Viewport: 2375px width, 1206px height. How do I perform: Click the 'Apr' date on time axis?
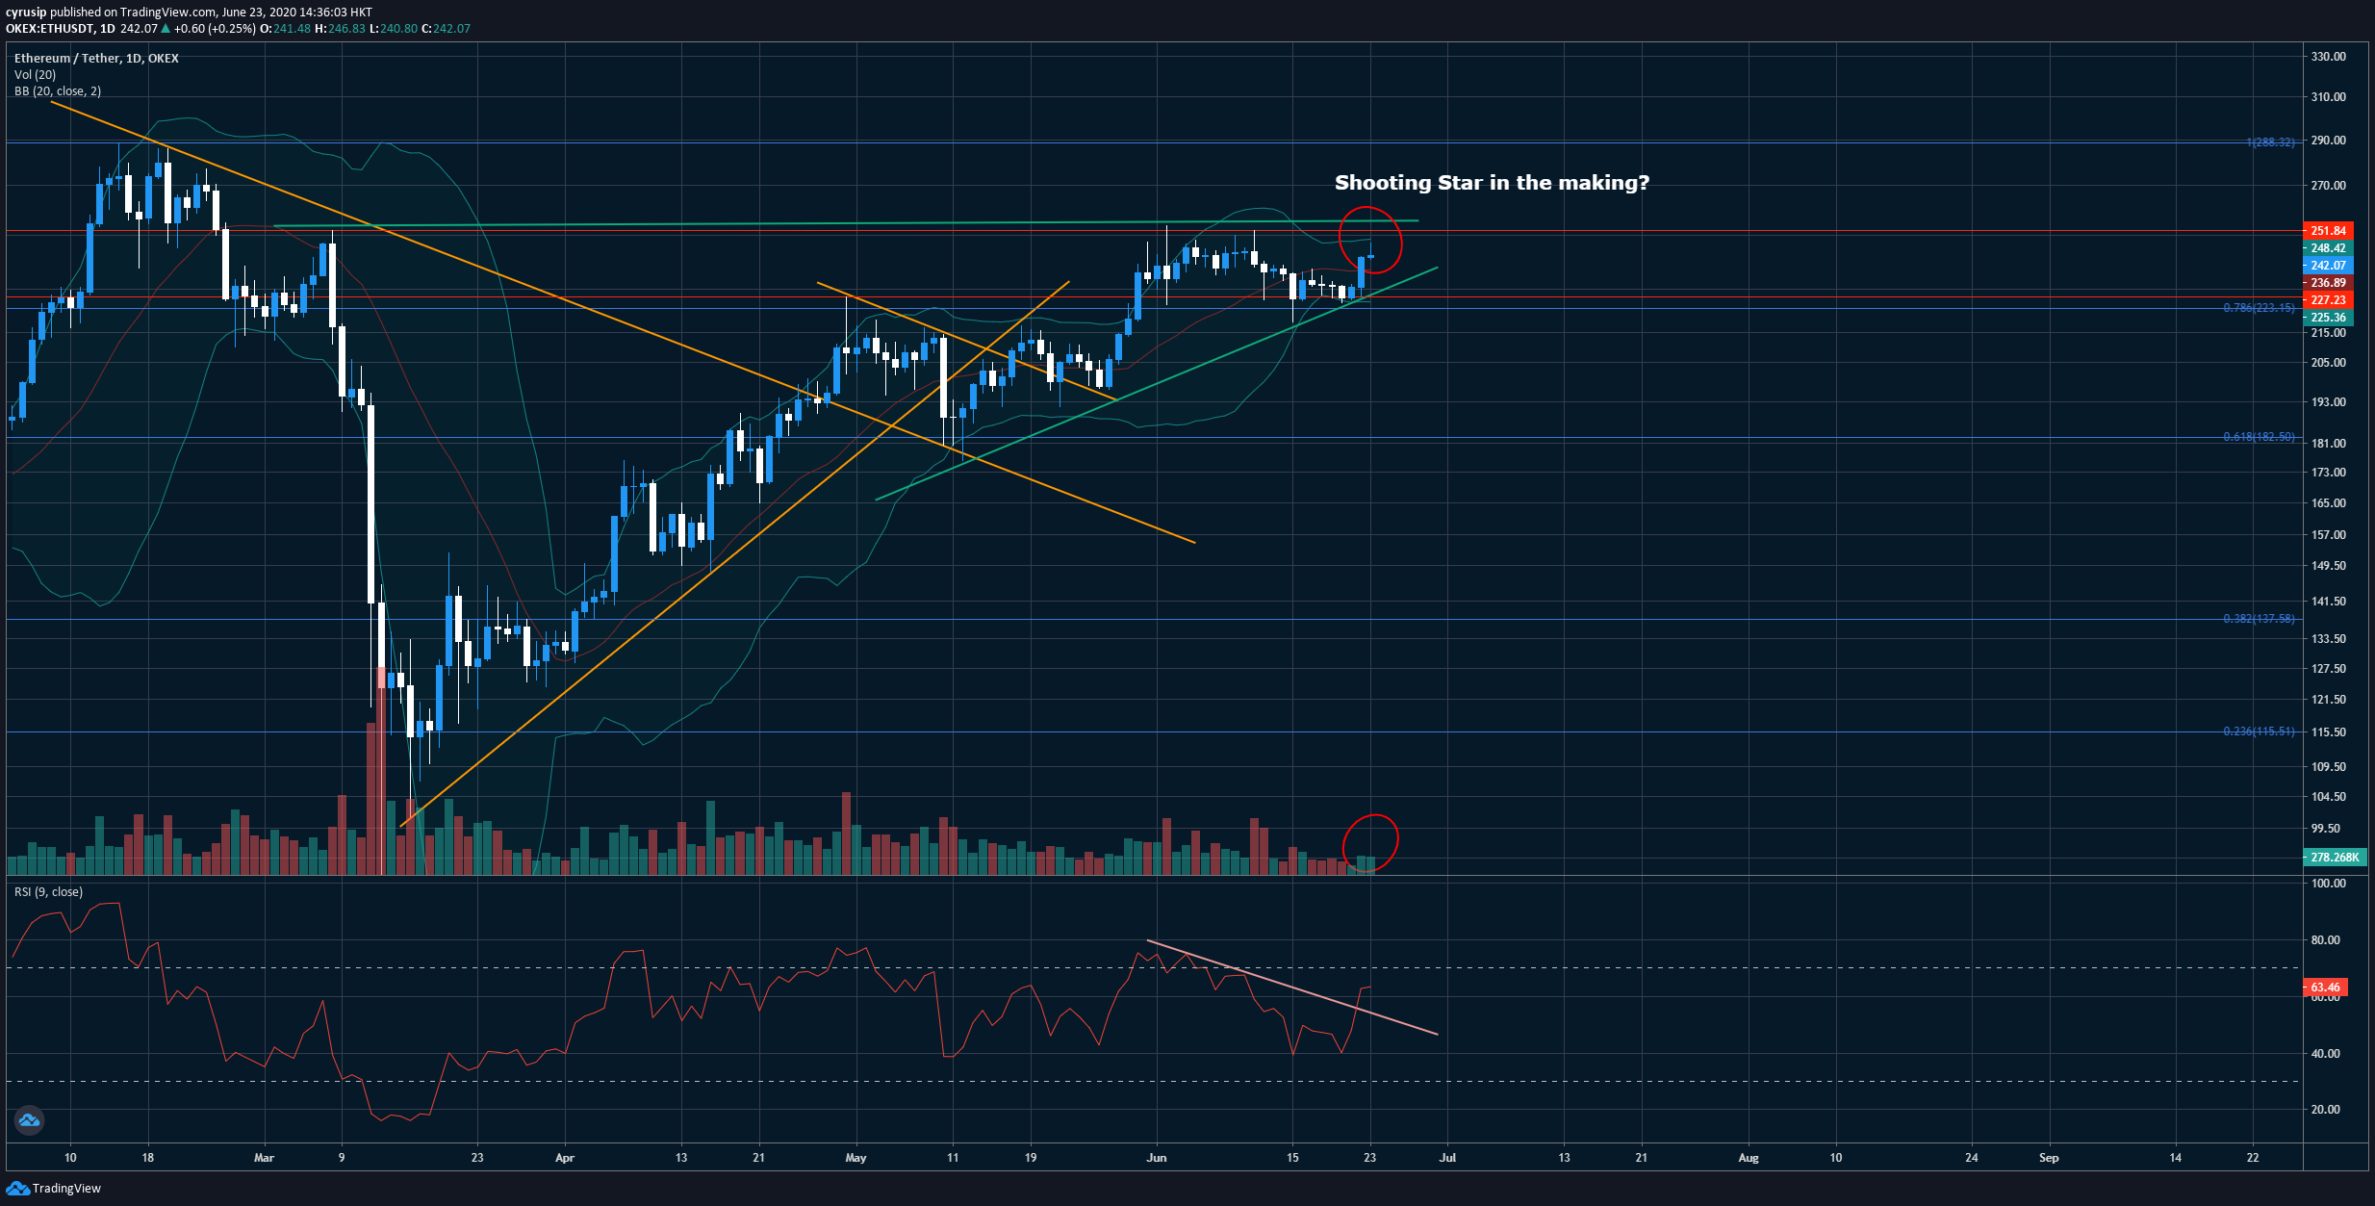pos(565,1157)
